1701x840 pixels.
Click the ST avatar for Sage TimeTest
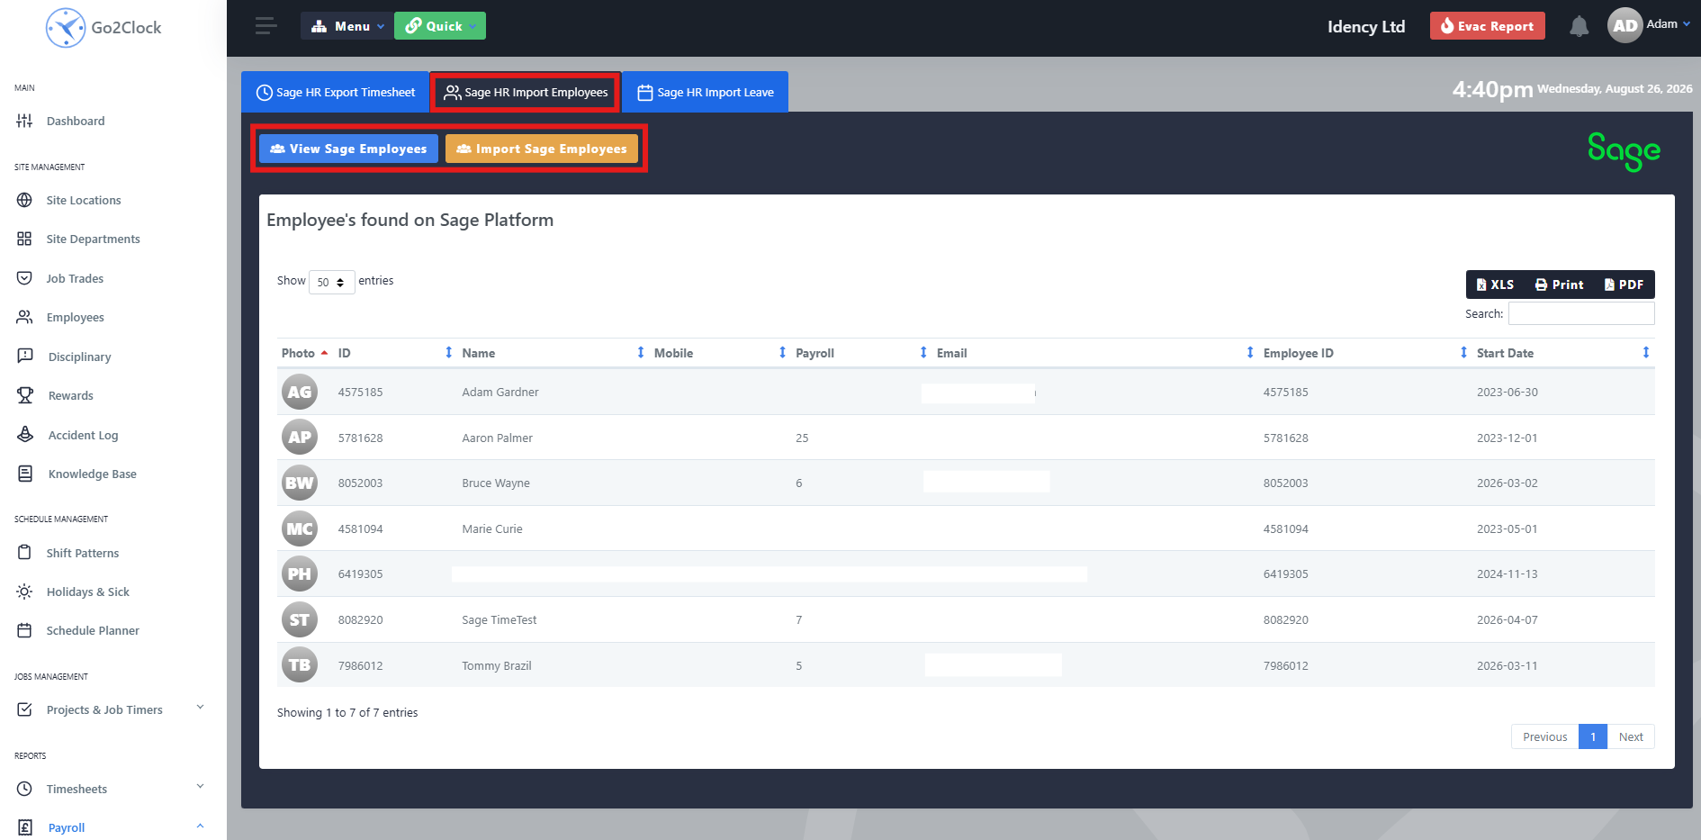coord(300,619)
